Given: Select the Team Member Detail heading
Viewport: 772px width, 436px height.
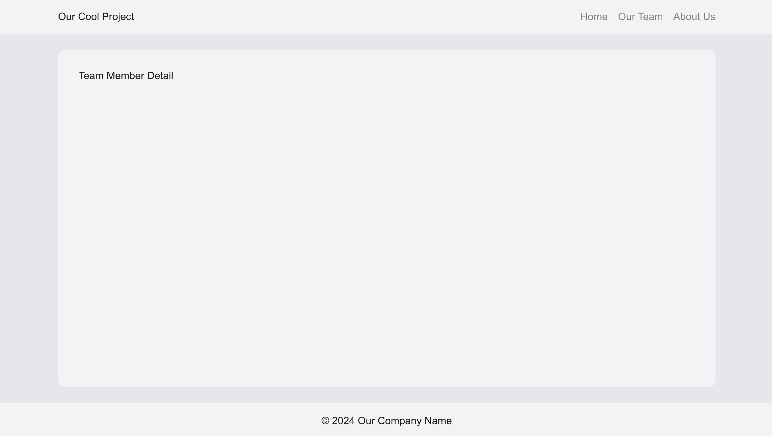Looking at the screenshot, I should [126, 75].
